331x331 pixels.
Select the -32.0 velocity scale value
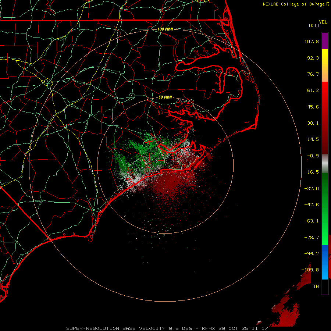[312, 189]
